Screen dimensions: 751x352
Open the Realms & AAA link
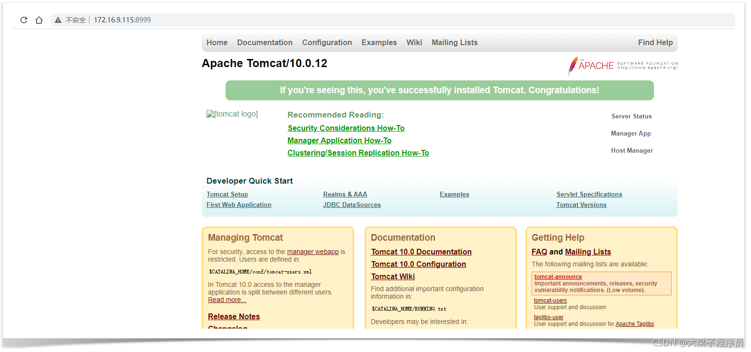pos(345,195)
